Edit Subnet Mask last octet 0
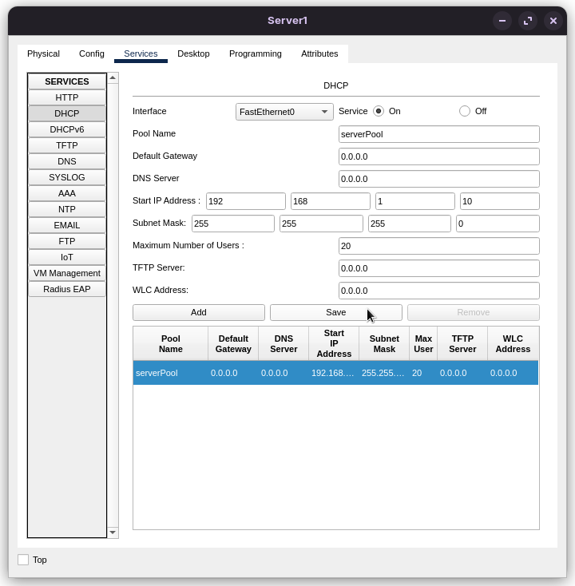The width and height of the screenshot is (575, 586). point(498,224)
